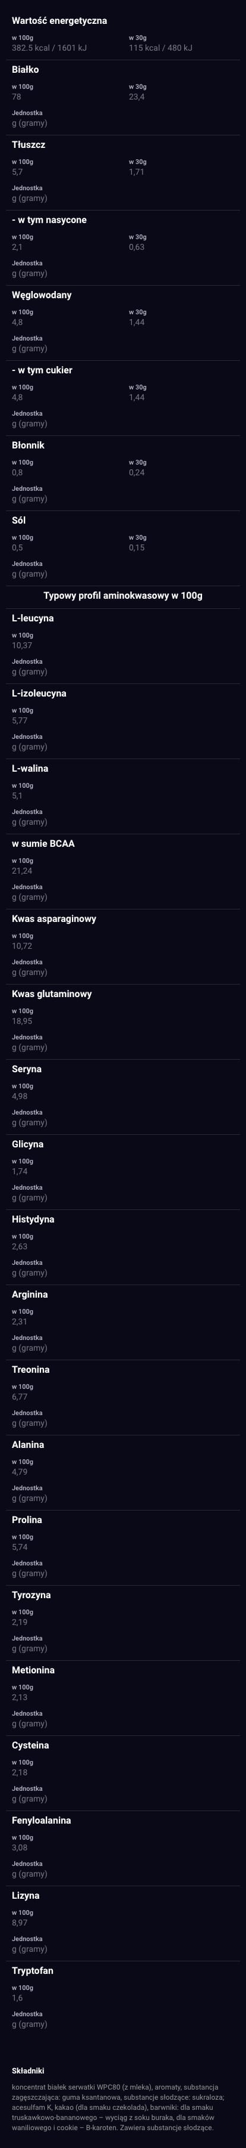Click the 115 kcal / 480 kJ value

[x=160, y=48]
